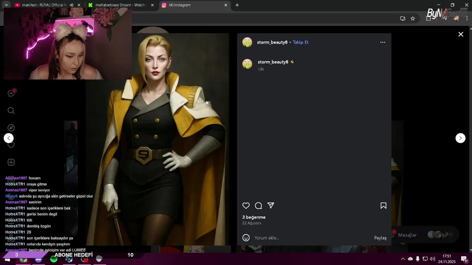This screenshot has height=265, width=472.
Task: Like the post with the heart icon
Action: 246,206
